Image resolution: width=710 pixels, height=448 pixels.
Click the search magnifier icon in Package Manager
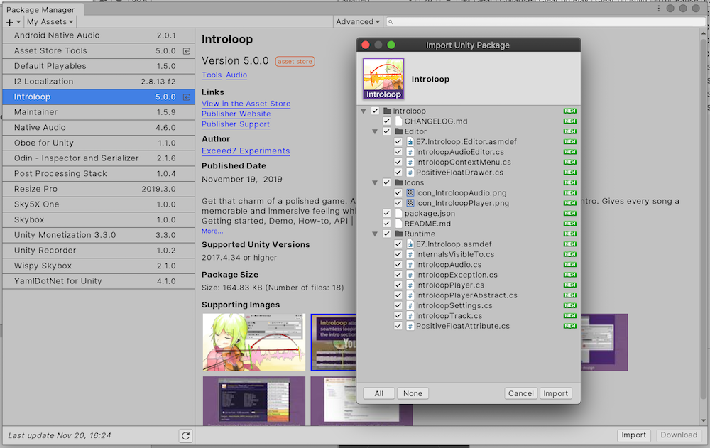pyautogui.click(x=390, y=22)
